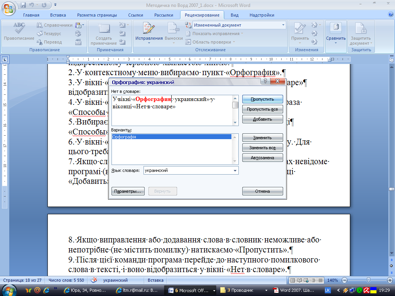
Task: Go to next comment icon
Action: coord(122,42)
